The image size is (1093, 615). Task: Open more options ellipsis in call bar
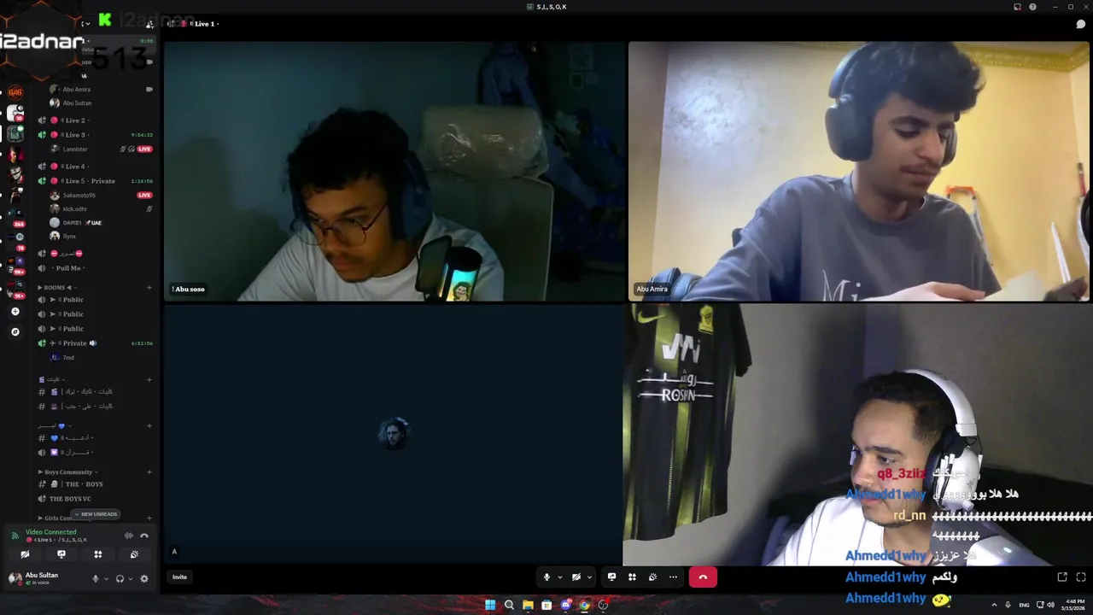[673, 577]
